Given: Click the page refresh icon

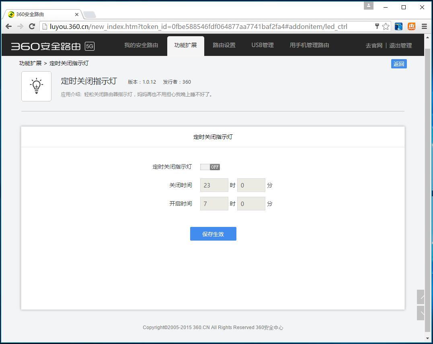Looking at the screenshot, I should pos(32,26).
